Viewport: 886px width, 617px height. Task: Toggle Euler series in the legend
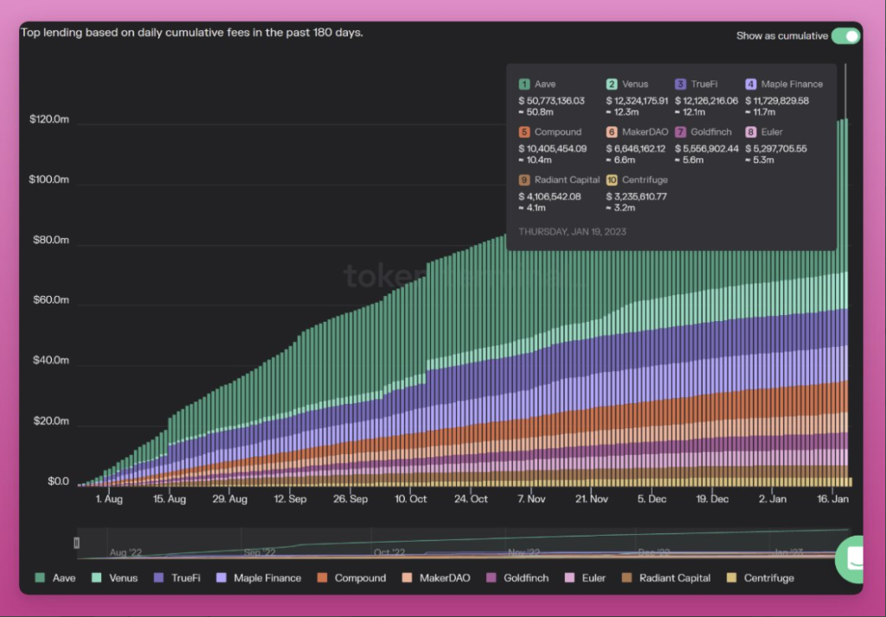pos(585,578)
